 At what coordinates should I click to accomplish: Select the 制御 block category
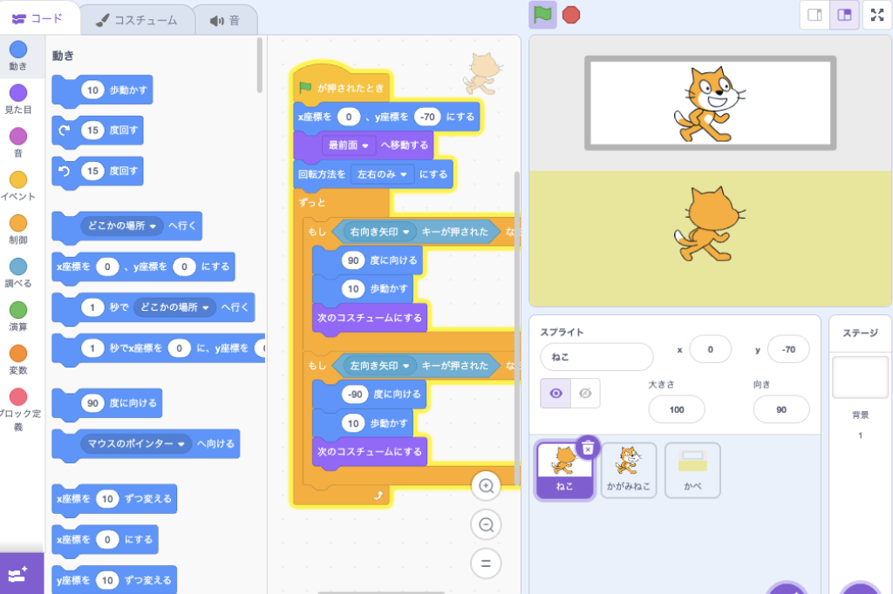[x=17, y=230]
